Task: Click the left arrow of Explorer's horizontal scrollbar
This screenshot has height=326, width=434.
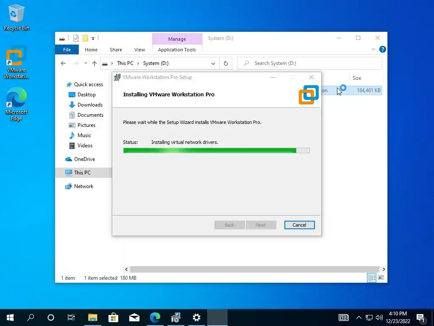Action: tap(126, 269)
